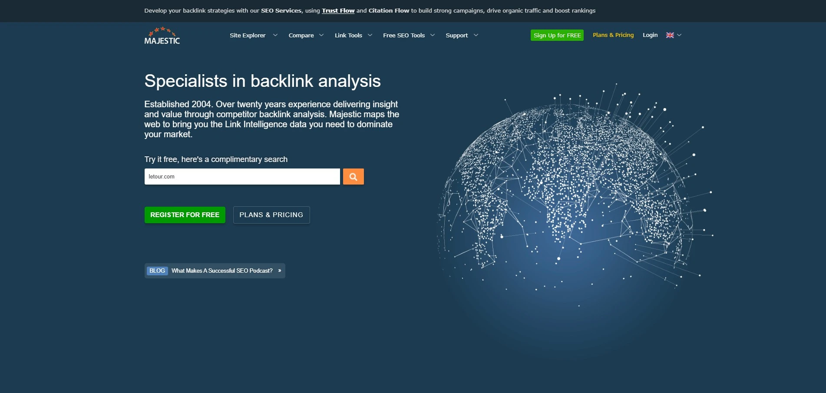Click the orange search magnifier button
The height and width of the screenshot is (393, 826).
[354, 177]
